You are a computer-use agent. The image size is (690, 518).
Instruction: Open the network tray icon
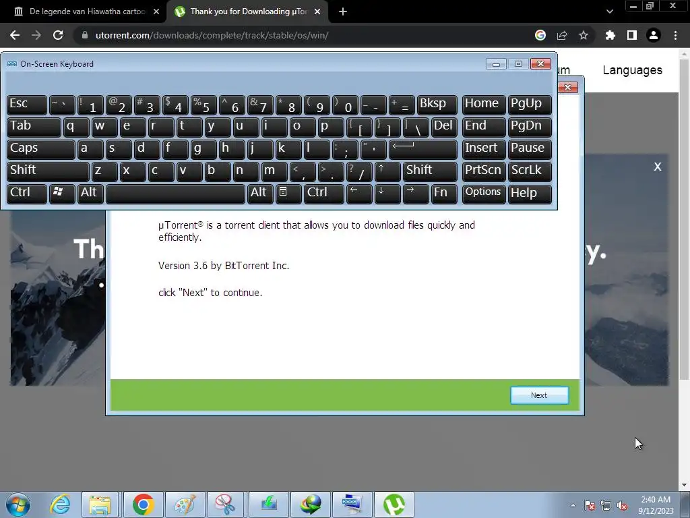point(606,506)
